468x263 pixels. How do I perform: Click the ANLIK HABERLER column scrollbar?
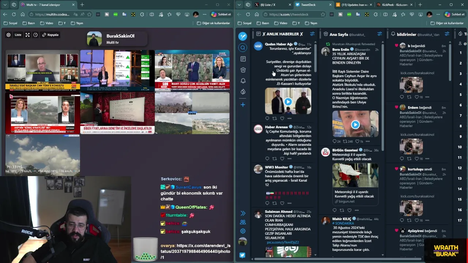coord(315,58)
